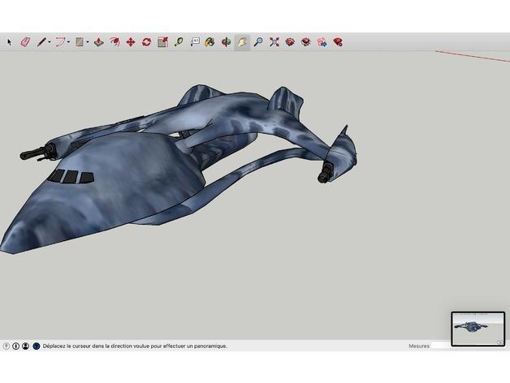This screenshot has height=383, width=510.
Task: Activate the Push/Pull tool
Action: coord(98,41)
